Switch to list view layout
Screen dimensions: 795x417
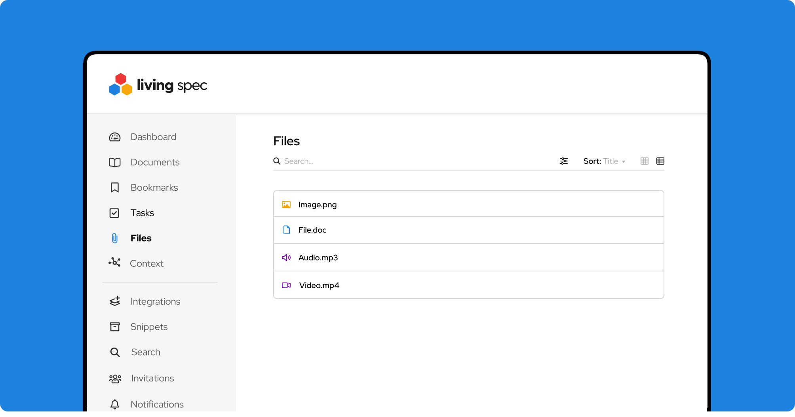[660, 161]
